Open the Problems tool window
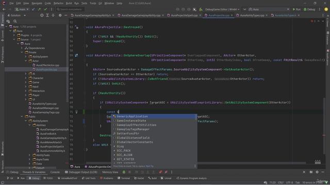The height and width of the screenshot is (185, 330). 107,178
